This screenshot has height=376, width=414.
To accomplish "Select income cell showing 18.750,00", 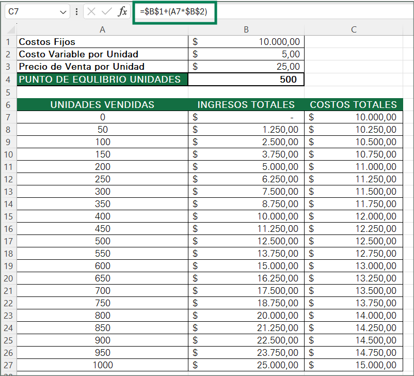I will point(246,303).
